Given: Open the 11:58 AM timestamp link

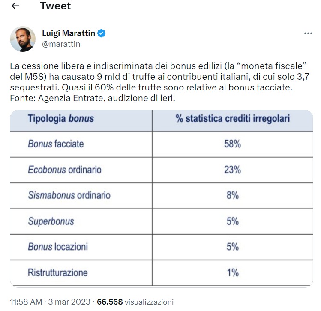Looking at the screenshot, I should [x=26, y=302].
